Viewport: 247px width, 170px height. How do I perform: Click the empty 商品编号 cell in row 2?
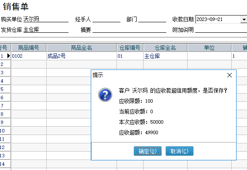coord(29,64)
